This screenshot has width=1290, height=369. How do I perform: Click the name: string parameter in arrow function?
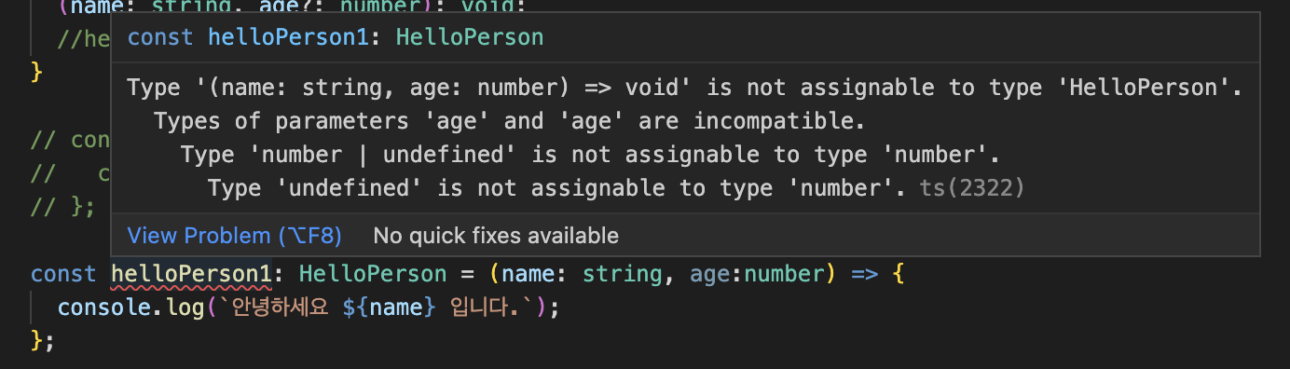[x=585, y=274]
